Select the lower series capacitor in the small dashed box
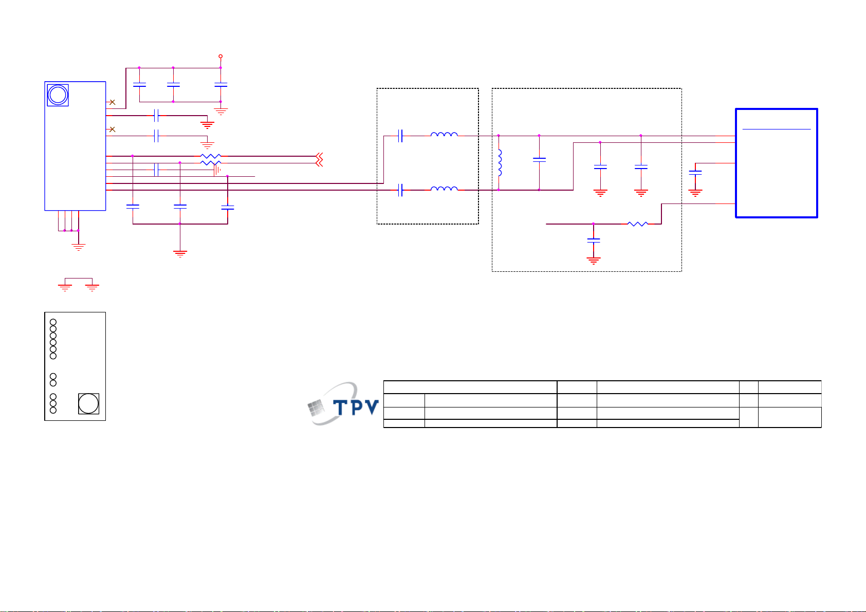Viewport: 866px width, 612px height. point(400,190)
